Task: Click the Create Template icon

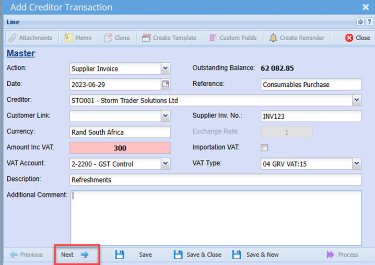Action: point(146,38)
